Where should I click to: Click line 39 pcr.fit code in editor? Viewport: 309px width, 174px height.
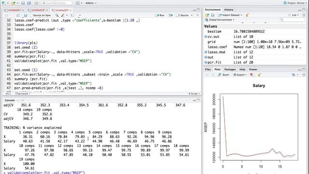(77, 52)
